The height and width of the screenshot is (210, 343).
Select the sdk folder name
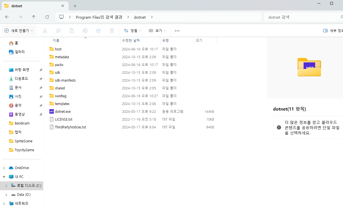(x=57, y=72)
